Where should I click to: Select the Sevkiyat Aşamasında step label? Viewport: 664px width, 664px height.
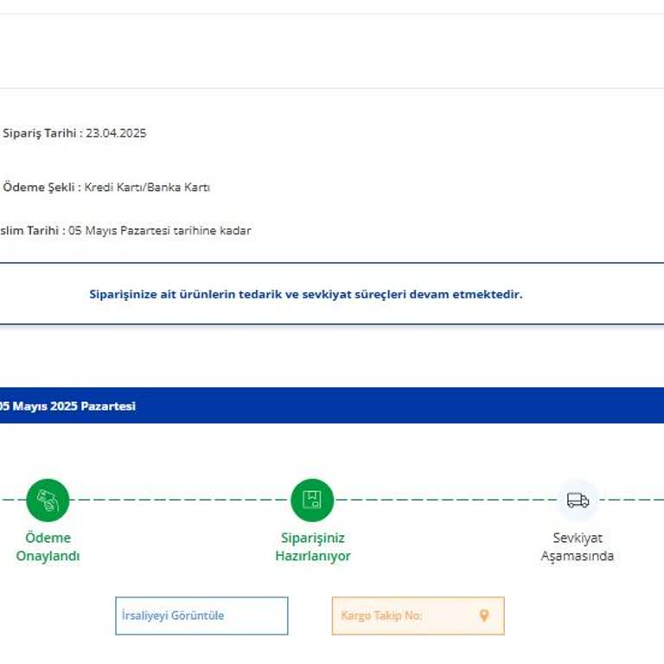point(578,546)
